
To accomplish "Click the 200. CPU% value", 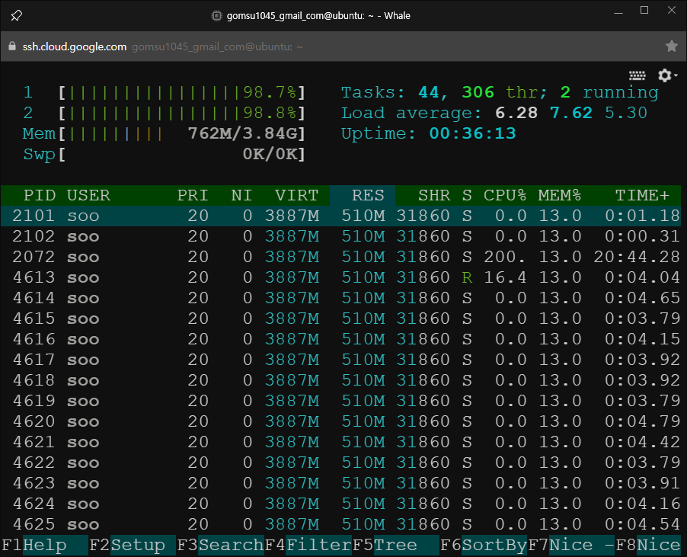I will pos(504,257).
